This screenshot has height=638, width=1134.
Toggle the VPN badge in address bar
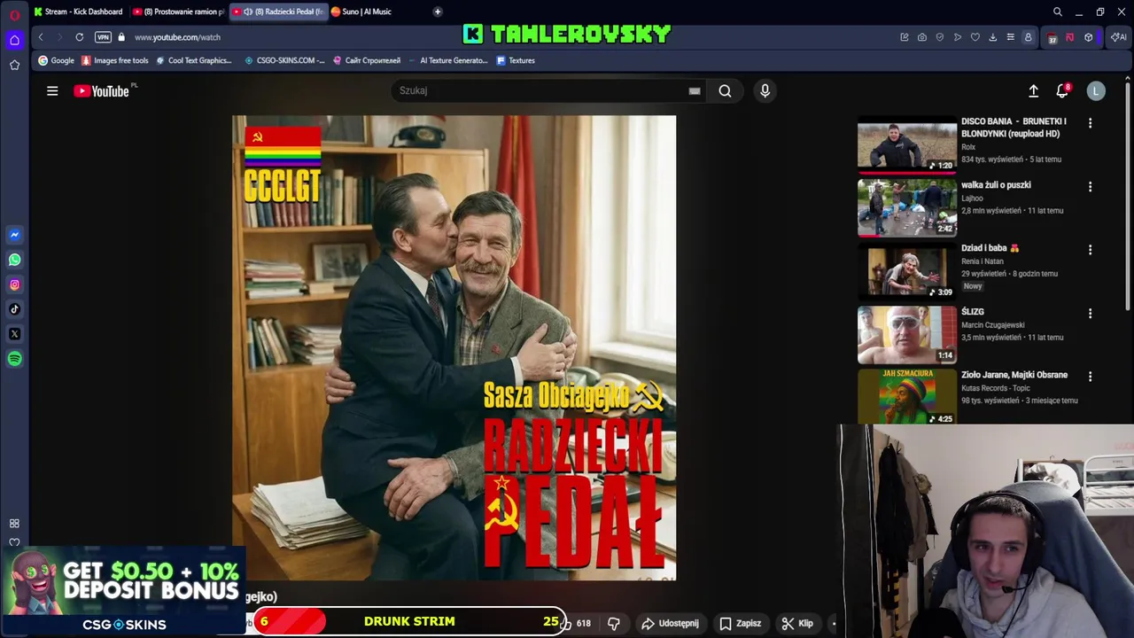103,37
